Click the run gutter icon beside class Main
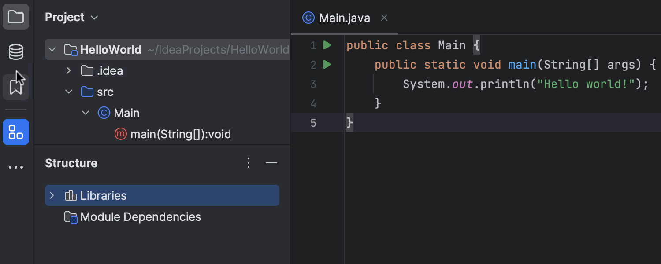The width and height of the screenshot is (661, 264). tap(327, 45)
